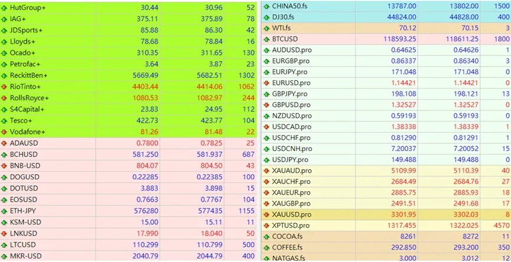Select the EURGBP.pro symbol name

point(291,61)
